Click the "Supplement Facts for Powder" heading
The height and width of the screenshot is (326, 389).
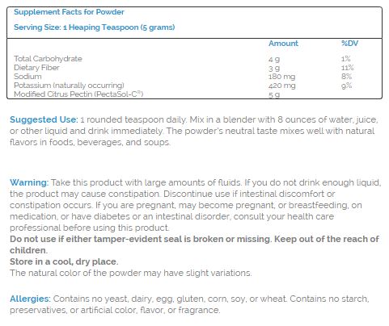[x=69, y=12]
